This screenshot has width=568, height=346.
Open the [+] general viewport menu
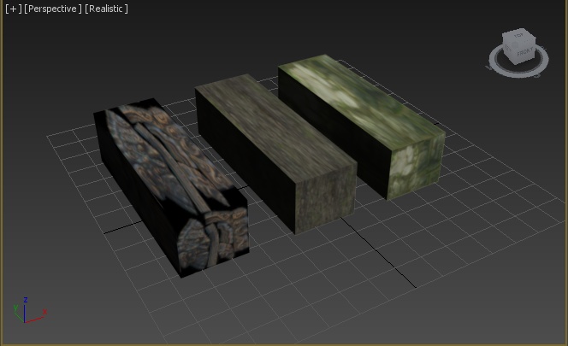click(x=14, y=9)
